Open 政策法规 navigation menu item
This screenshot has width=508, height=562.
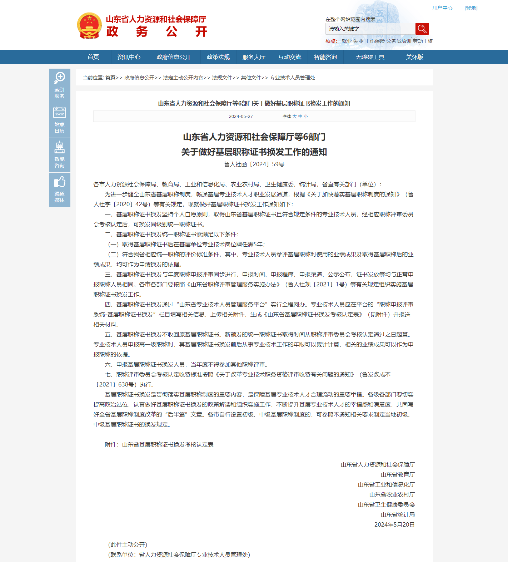(218, 57)
